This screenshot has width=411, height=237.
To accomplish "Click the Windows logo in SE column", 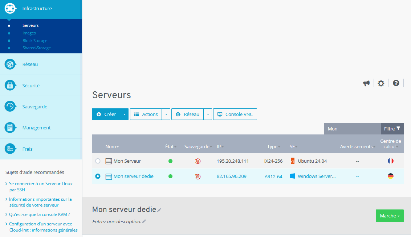I will point(292,176).
